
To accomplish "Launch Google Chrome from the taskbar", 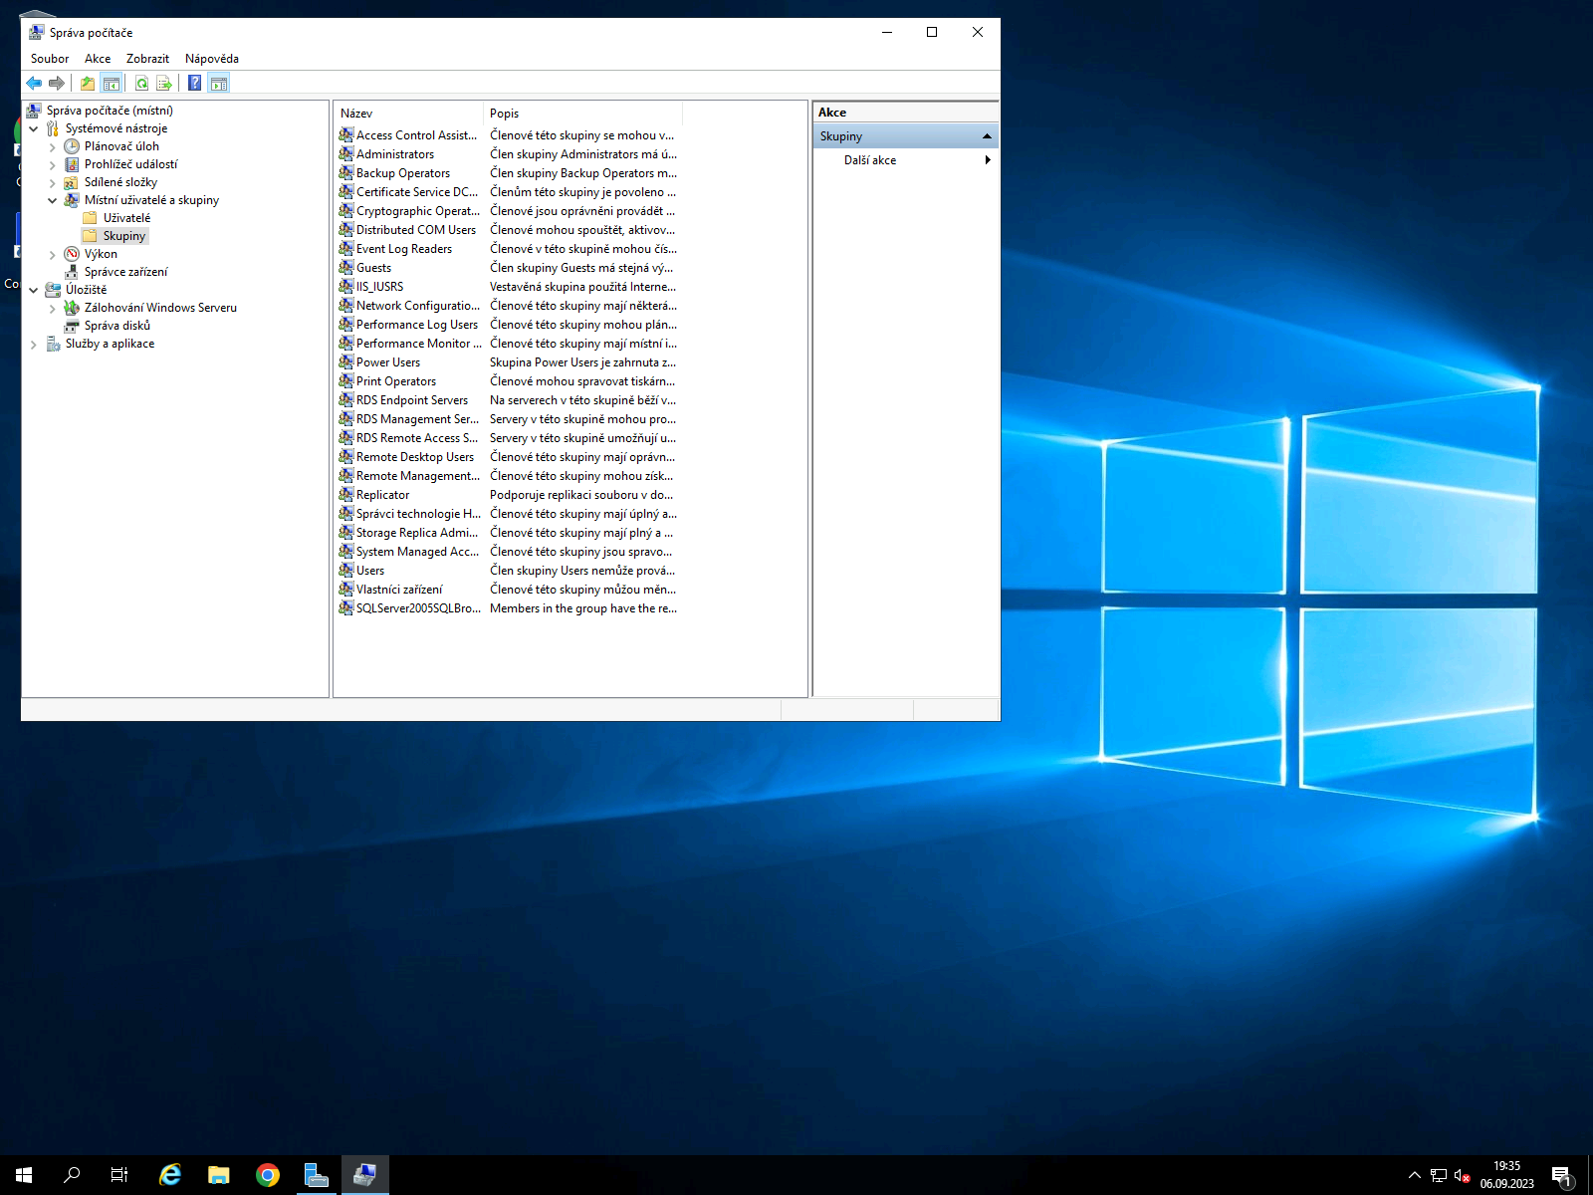I will 268,1175.
